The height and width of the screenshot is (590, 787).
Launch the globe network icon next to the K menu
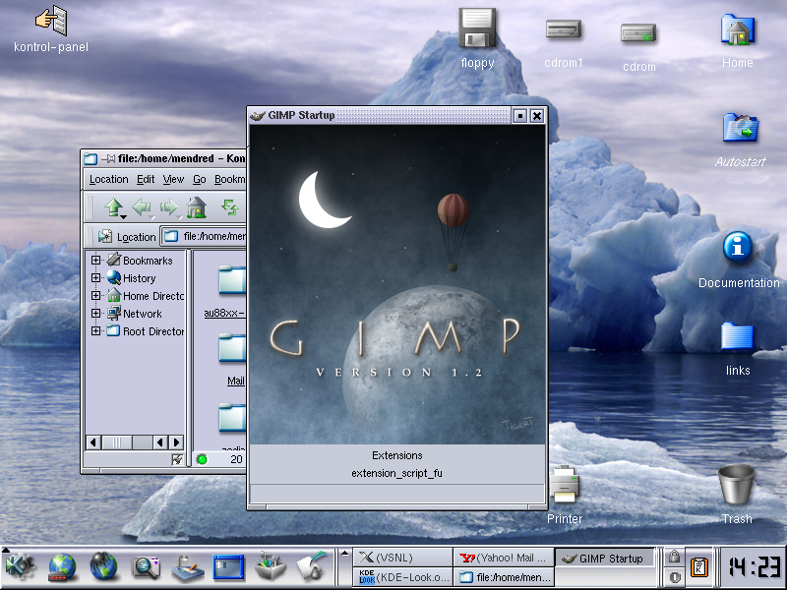pos(62,567)
